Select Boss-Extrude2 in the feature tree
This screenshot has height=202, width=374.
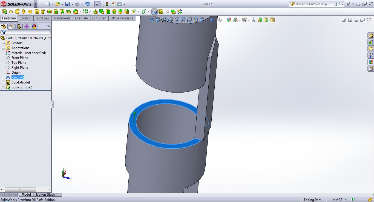21,87
